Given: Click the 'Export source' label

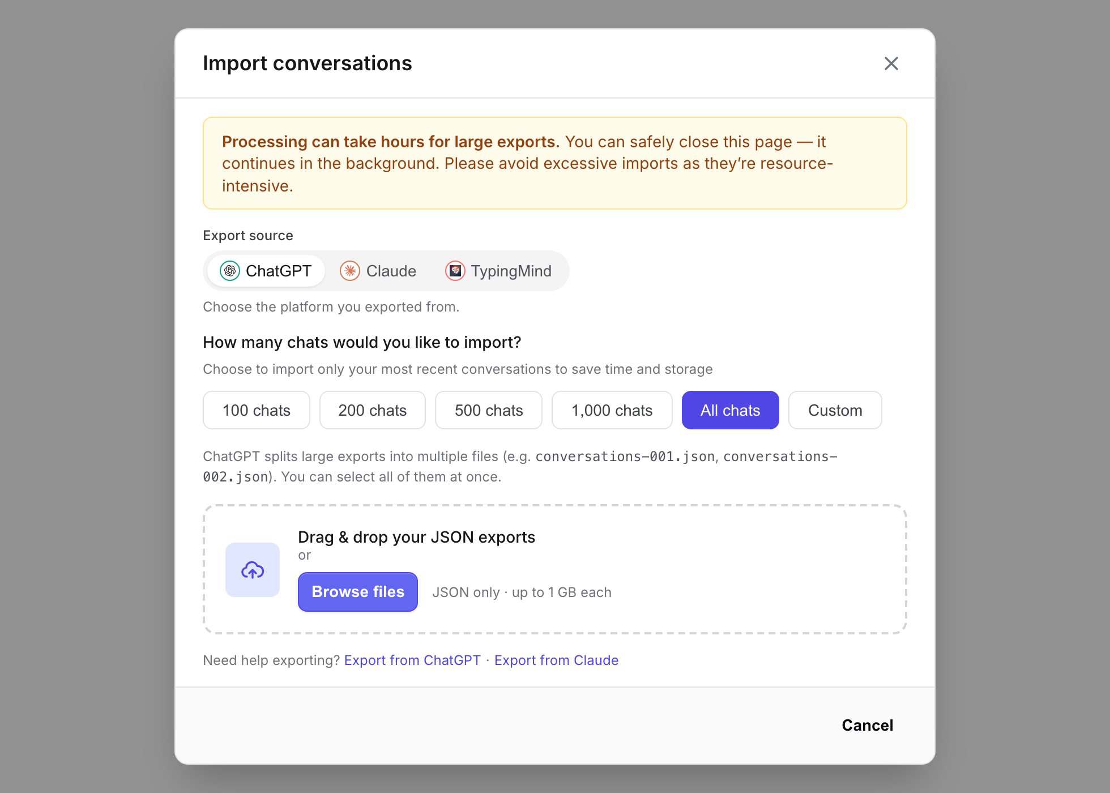Looking at the screenshot, I should coord(248,236).
